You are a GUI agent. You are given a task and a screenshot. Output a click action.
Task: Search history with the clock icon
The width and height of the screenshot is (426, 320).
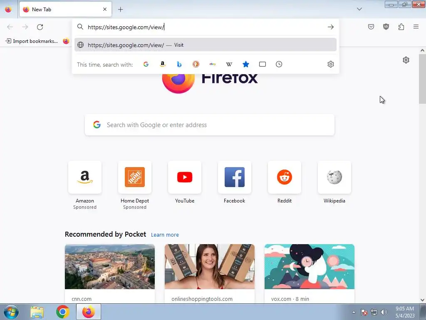[279, 64]
